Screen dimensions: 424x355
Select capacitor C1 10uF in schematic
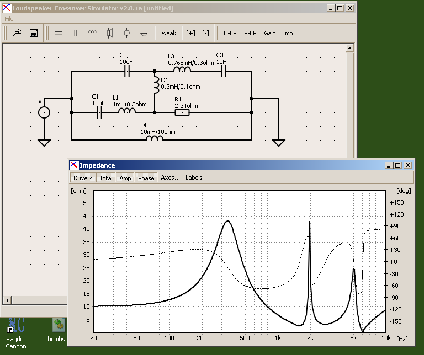pos(99,112)
